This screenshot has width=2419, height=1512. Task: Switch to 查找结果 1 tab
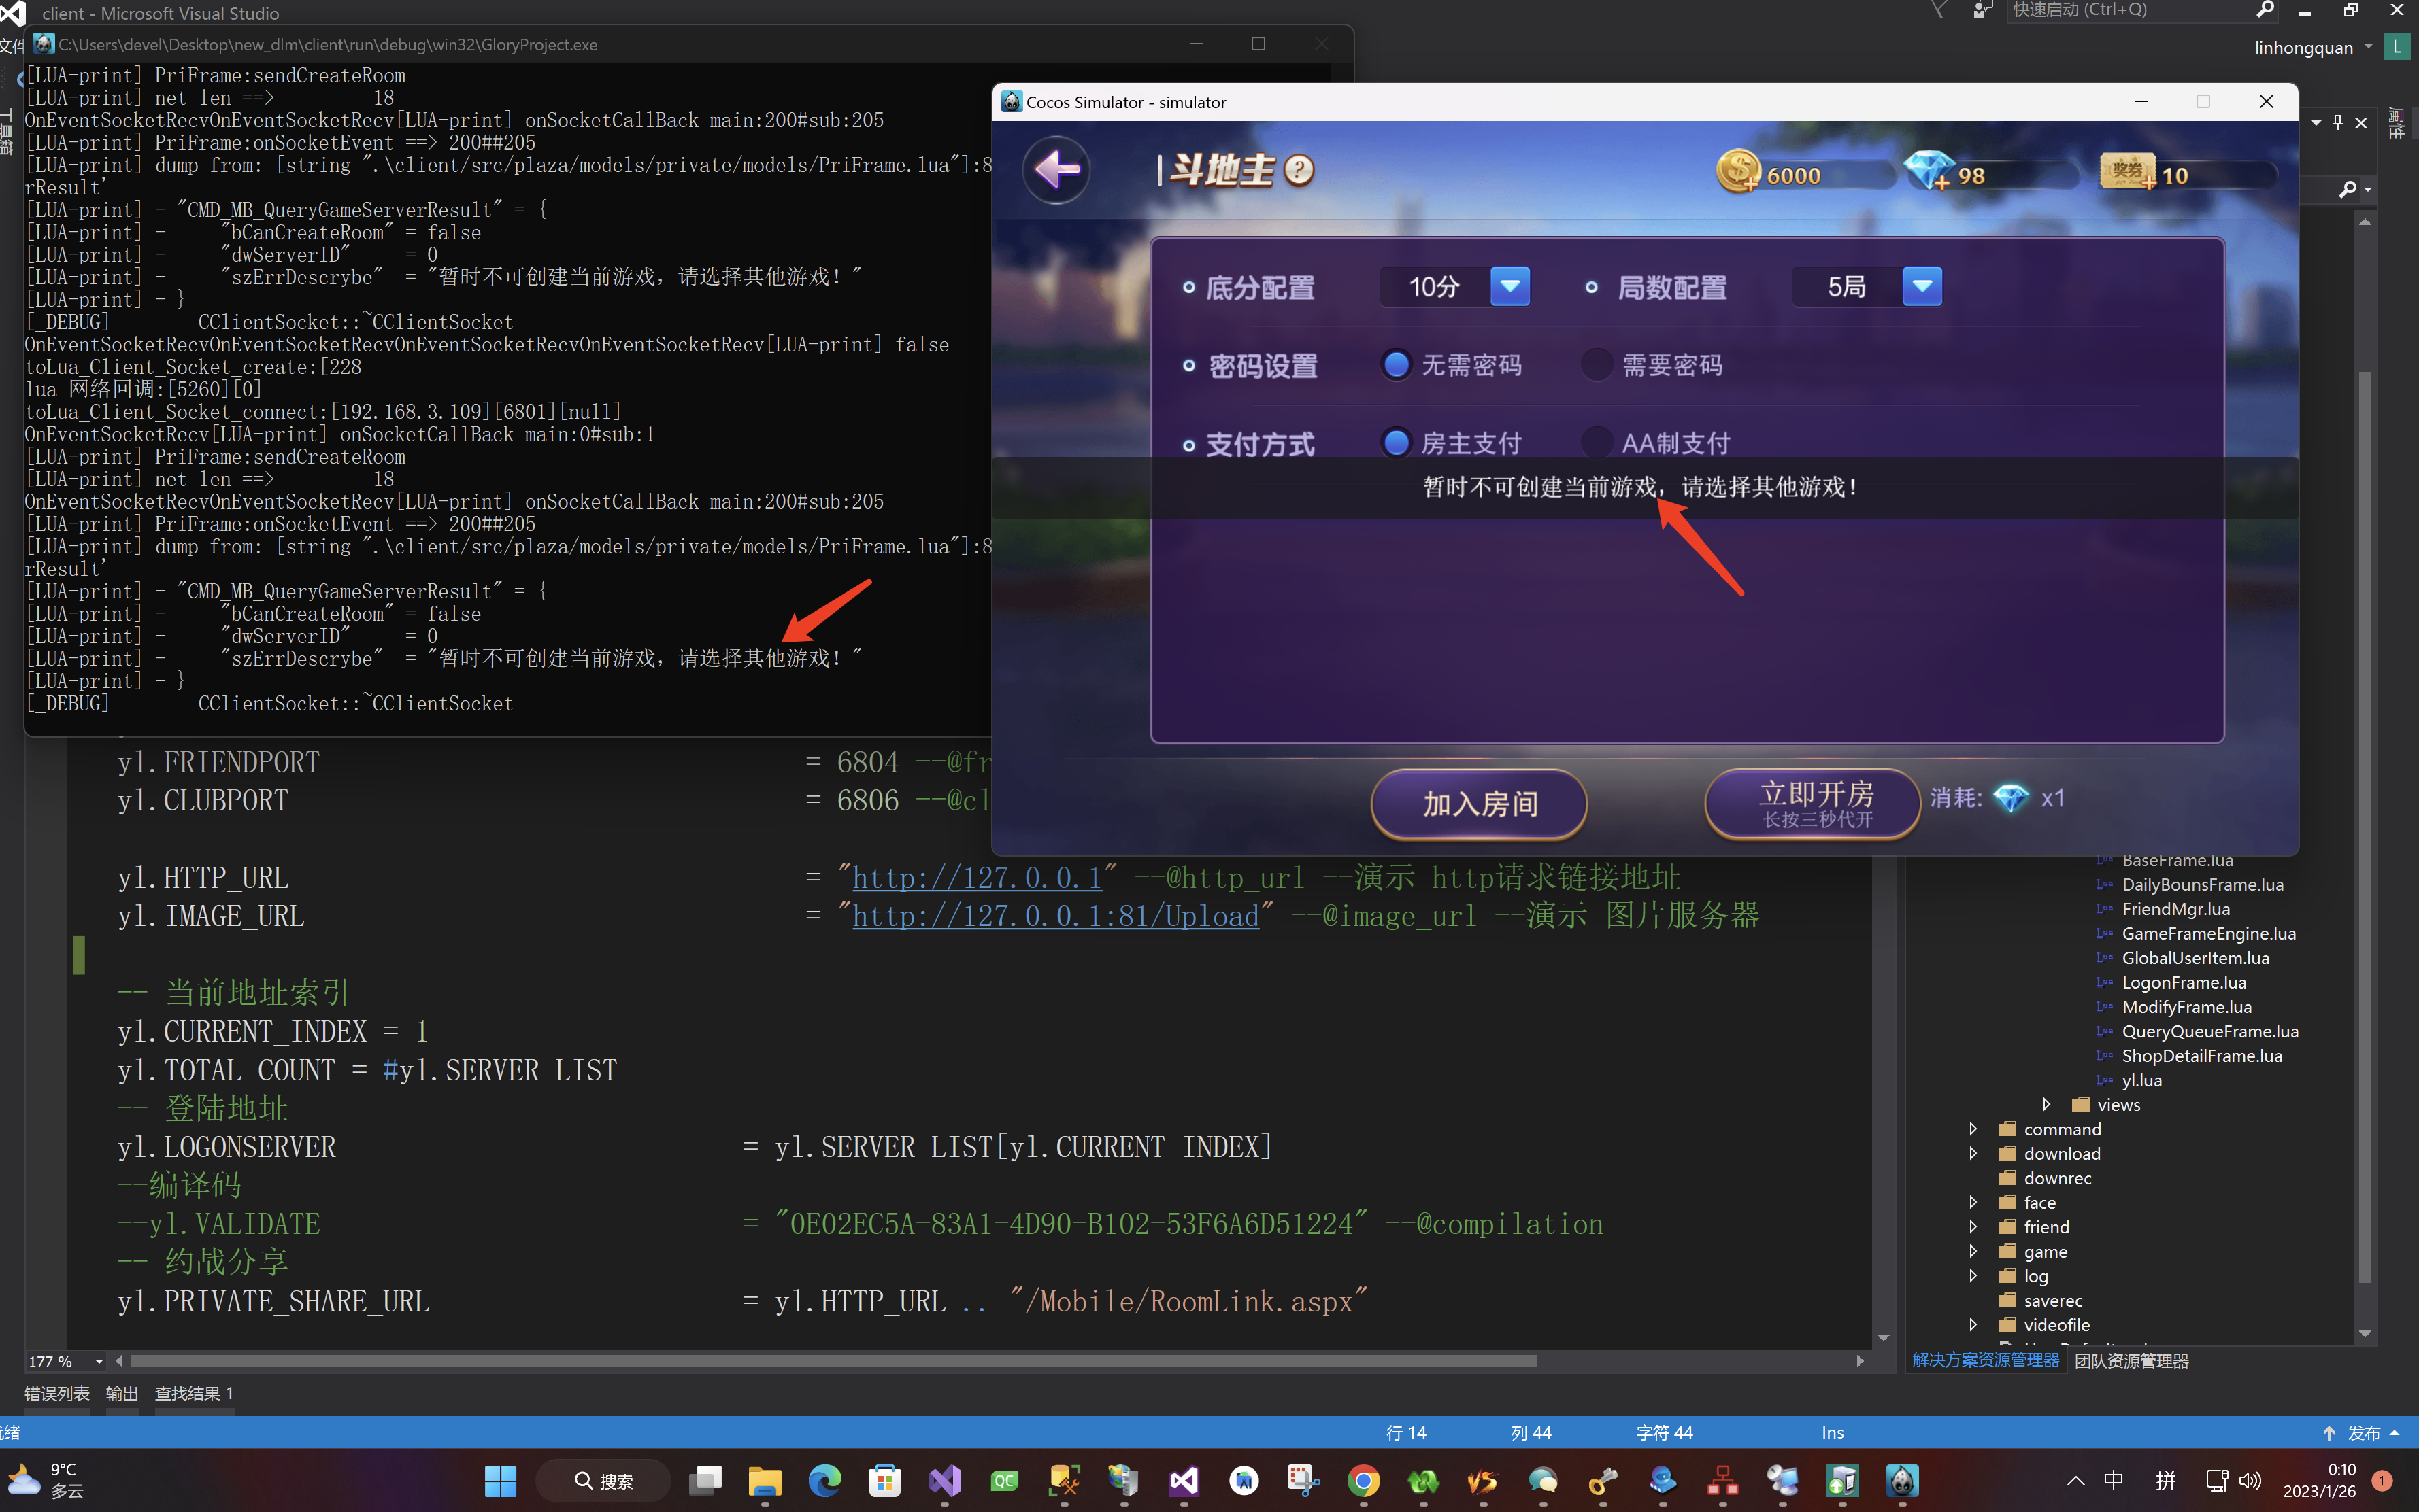(194, 1393)
